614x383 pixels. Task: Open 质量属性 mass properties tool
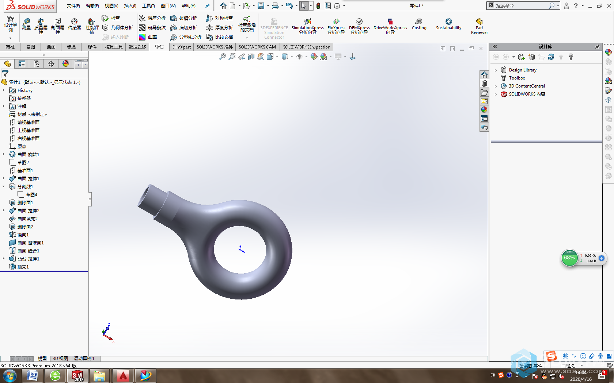pos(41,26)
